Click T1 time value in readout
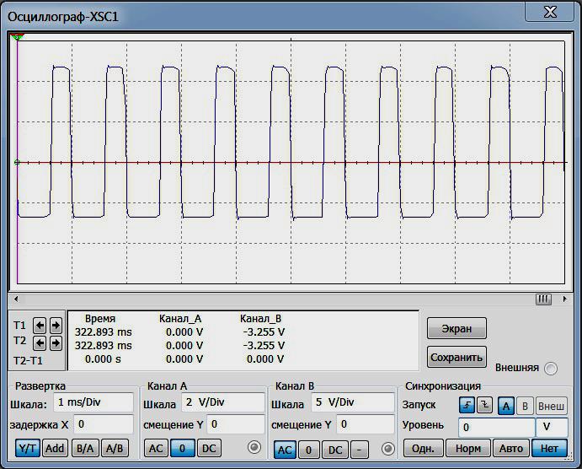 click(104, 332)
